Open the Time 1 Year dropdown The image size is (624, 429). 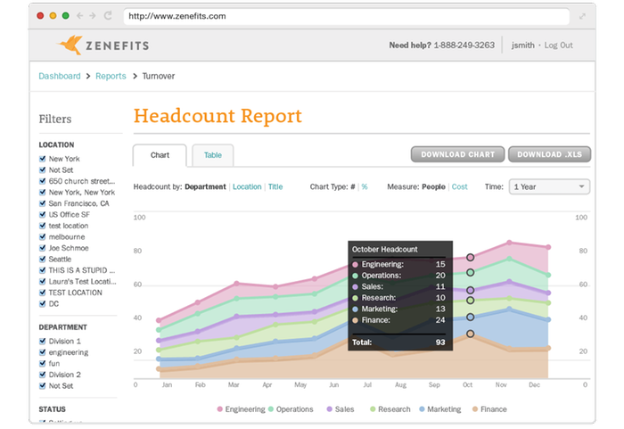click(548, 187)
